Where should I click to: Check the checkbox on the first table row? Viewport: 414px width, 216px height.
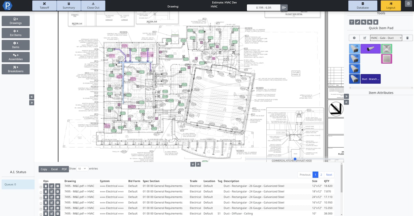[x=40, y=186]
